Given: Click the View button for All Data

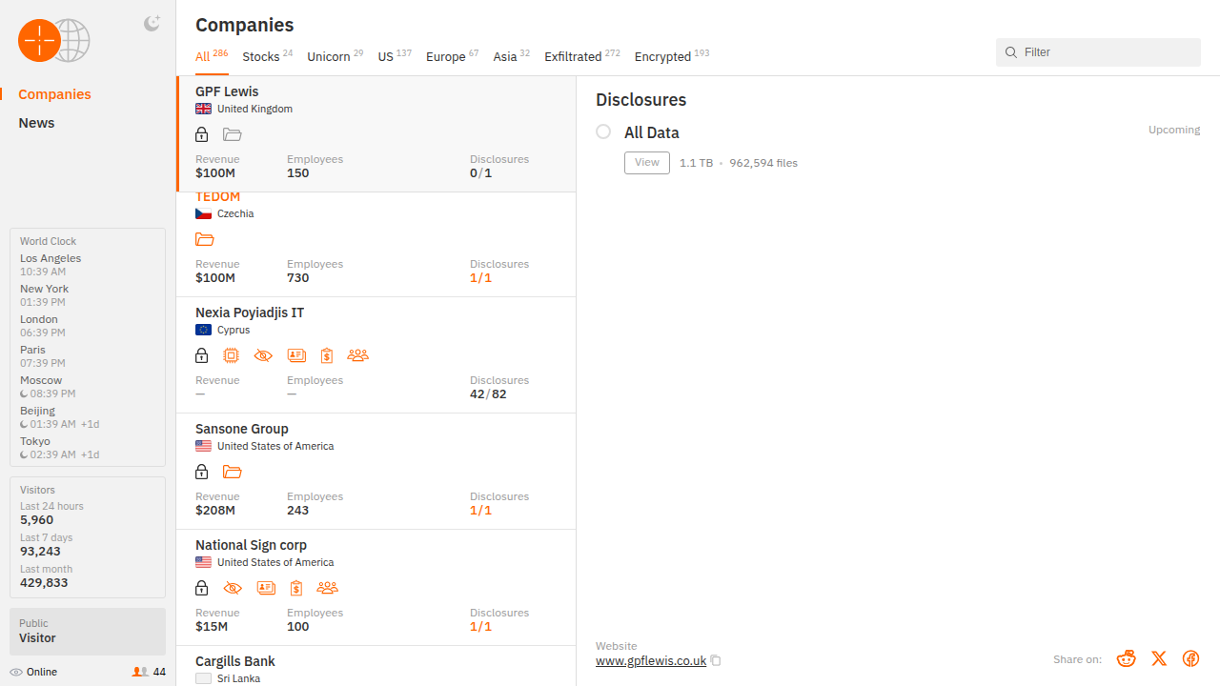Looking at the screenshot, I should tap(647, 163).
